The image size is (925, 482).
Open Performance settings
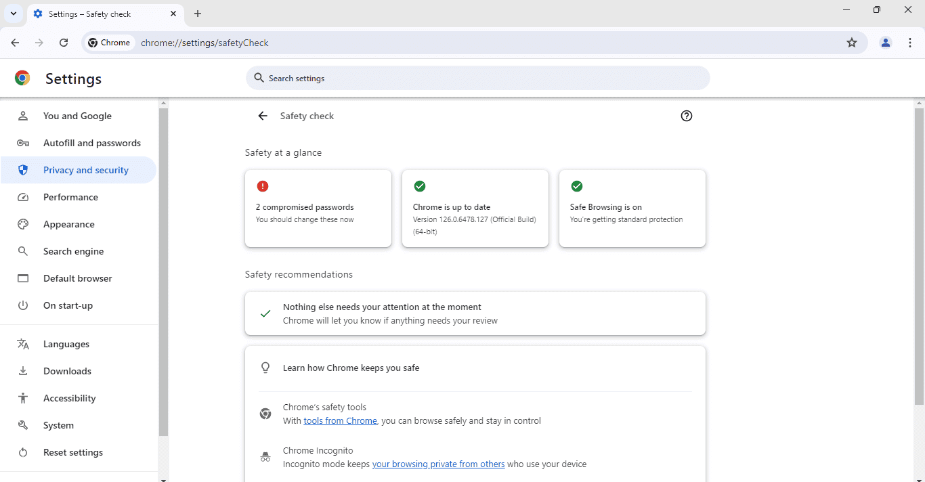[79, 197]
